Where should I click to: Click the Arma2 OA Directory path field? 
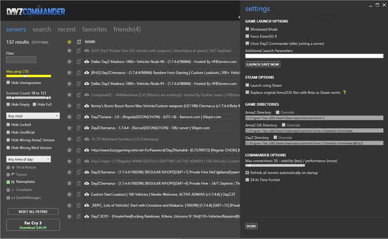314,131
